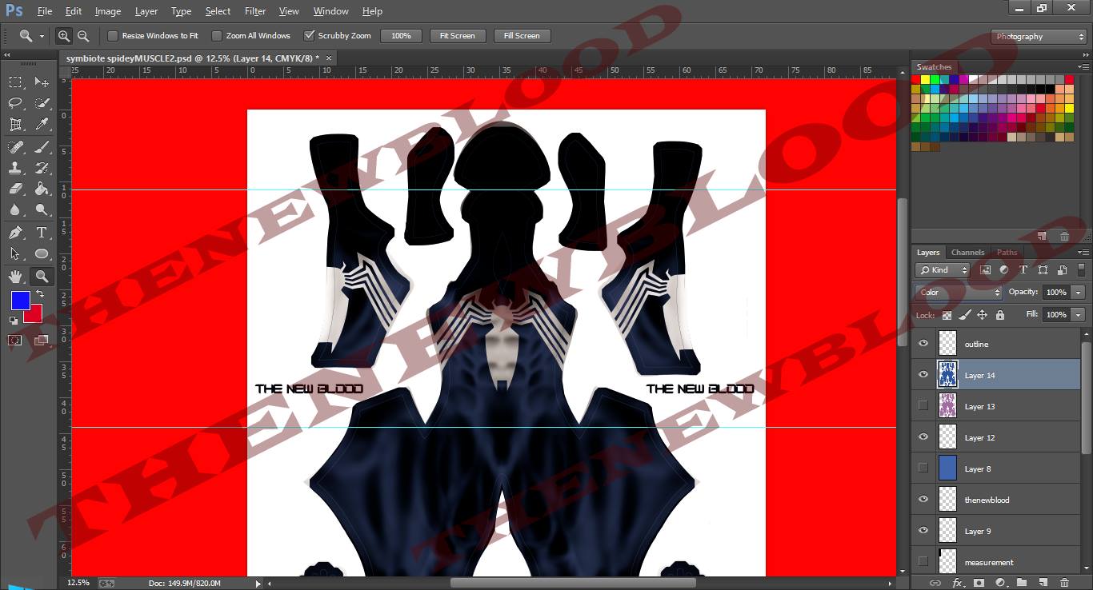Screen dimensions: 1093x590
Task: Switch to the Channels tab
Action: pyautogui.click(x=968, y=253)
